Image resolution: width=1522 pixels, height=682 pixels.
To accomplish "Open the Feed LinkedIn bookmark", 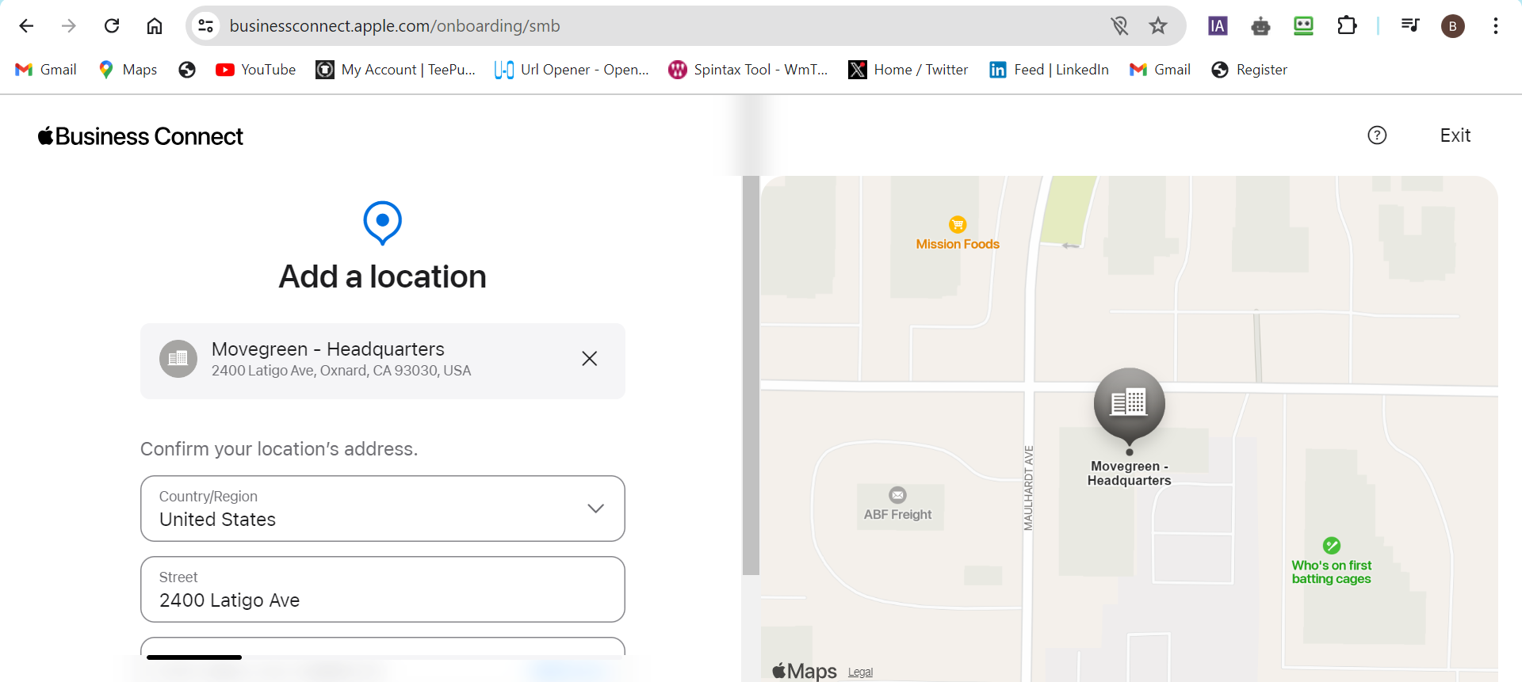I will tap(1049, 70).
